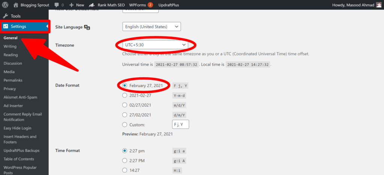The width and height of the screenshot is (384, 175).
Task: Open UpdraftPlus from the admin bar
Action: coord(168,5)
